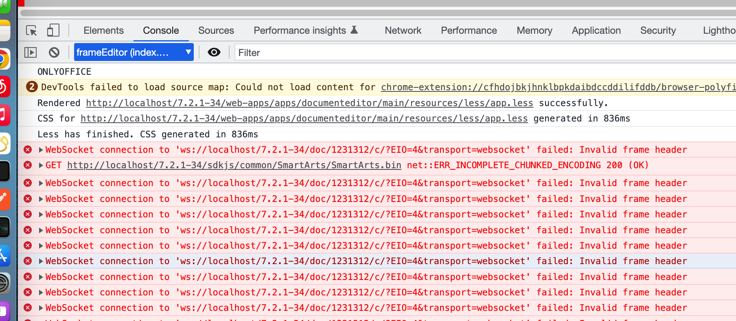736x321 pixels.
Task: Click the Performance insights flask icon
Action: [x=354, y=30]
